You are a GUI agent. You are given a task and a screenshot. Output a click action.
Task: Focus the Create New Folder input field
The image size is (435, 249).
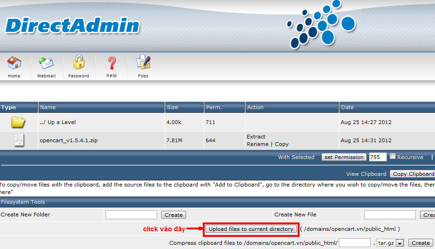[x=131, y=214]
